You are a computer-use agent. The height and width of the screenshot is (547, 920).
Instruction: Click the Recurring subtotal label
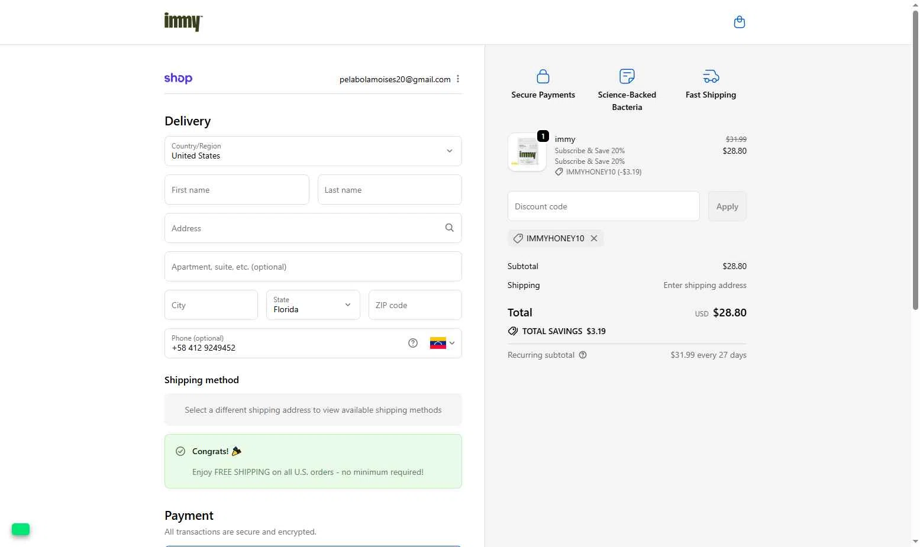(541, 355)
